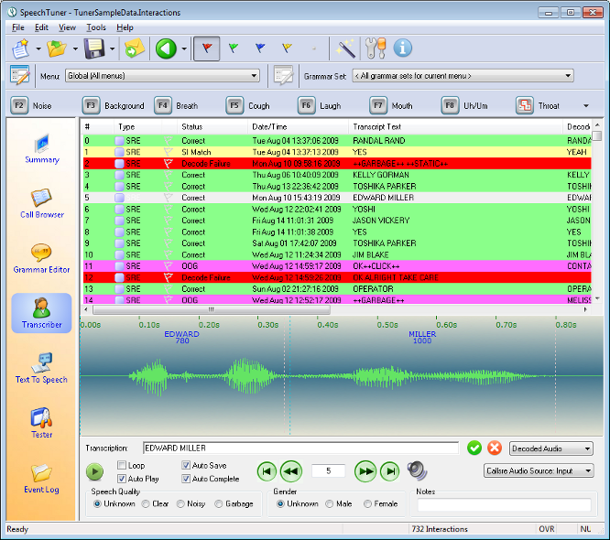Expand the Open folder dropdown arrow
Image resolution: width=610 pixels, height=540 pixels.
pos(75,49)
